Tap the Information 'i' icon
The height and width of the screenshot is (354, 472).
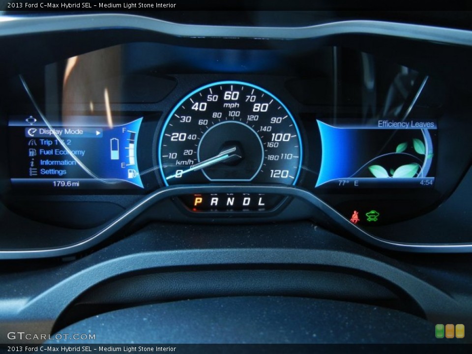point(32,163)
